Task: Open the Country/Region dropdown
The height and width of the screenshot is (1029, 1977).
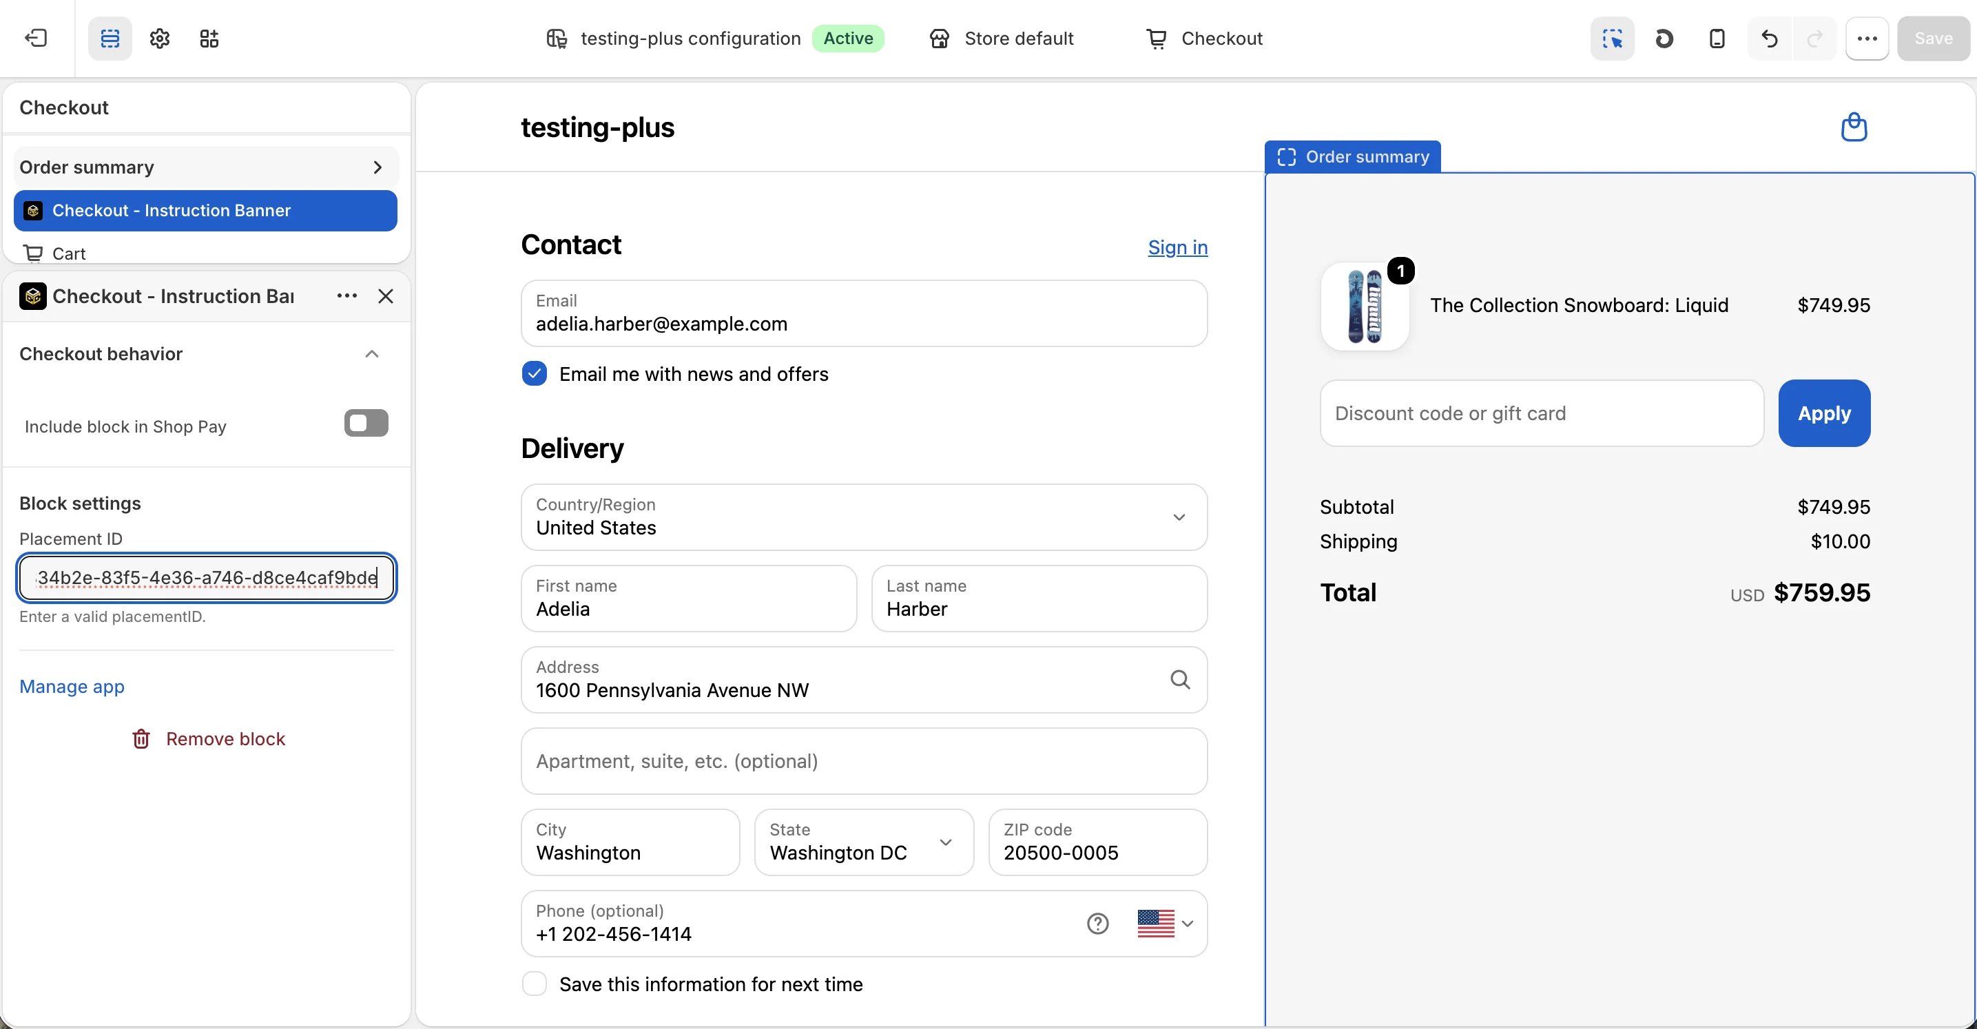Action: pyautogui.click(x=863, y=517)
